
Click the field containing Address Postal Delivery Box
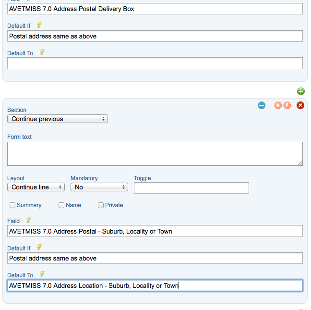(155, 9)
